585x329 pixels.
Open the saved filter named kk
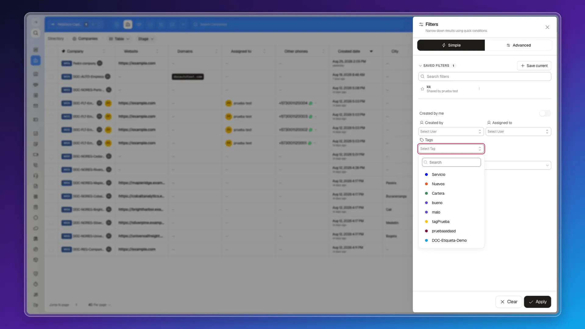tap(442, 89)
